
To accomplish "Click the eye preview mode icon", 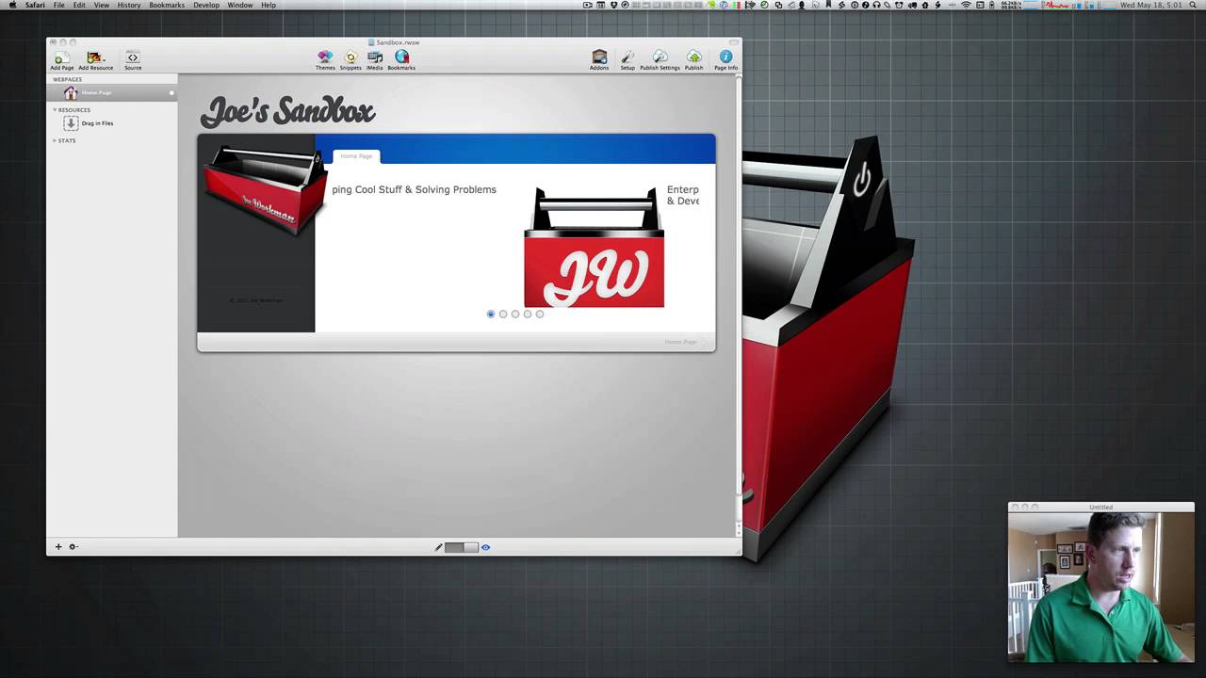I will 486,547.
